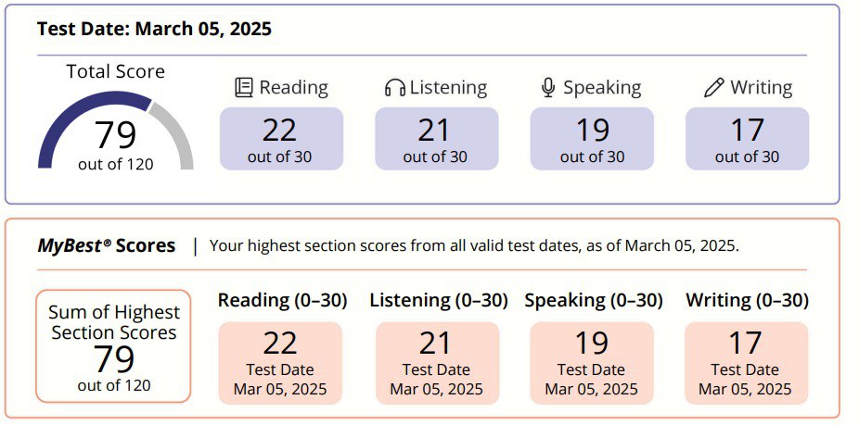
Task: Select the Writing score 17 box
Action: pyautogui.click(x=748, y=138)
